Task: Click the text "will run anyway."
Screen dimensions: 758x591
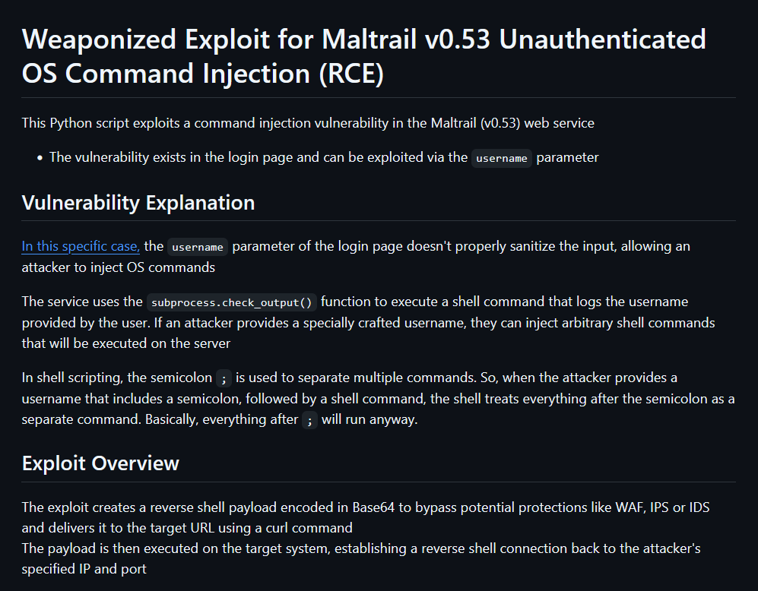Action: pos(369,419)
